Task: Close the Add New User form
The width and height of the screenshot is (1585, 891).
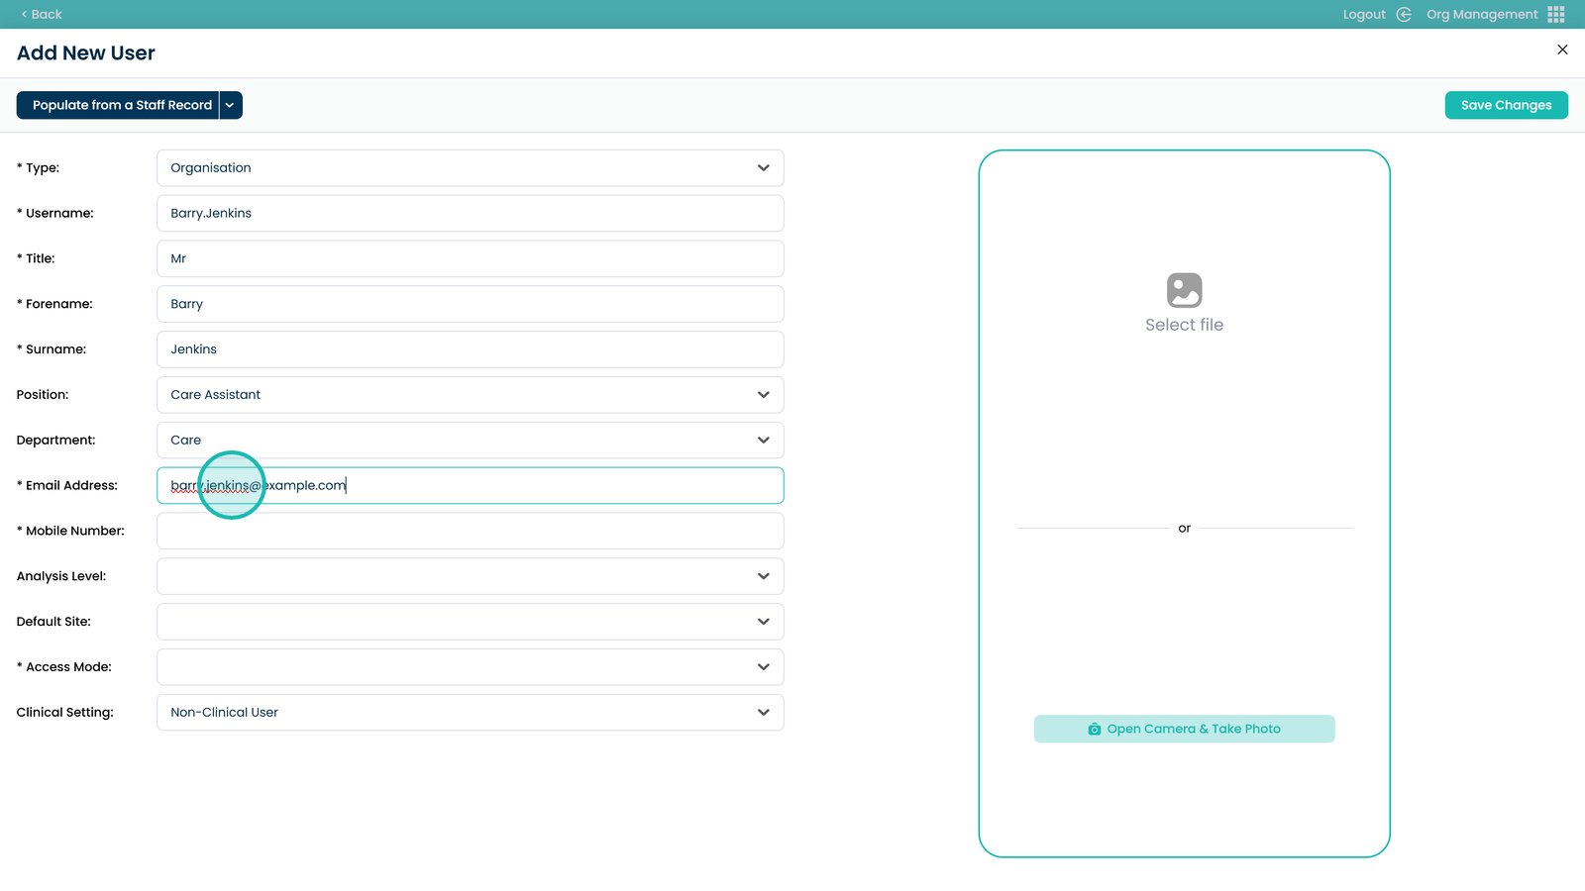Action: 1562,49
